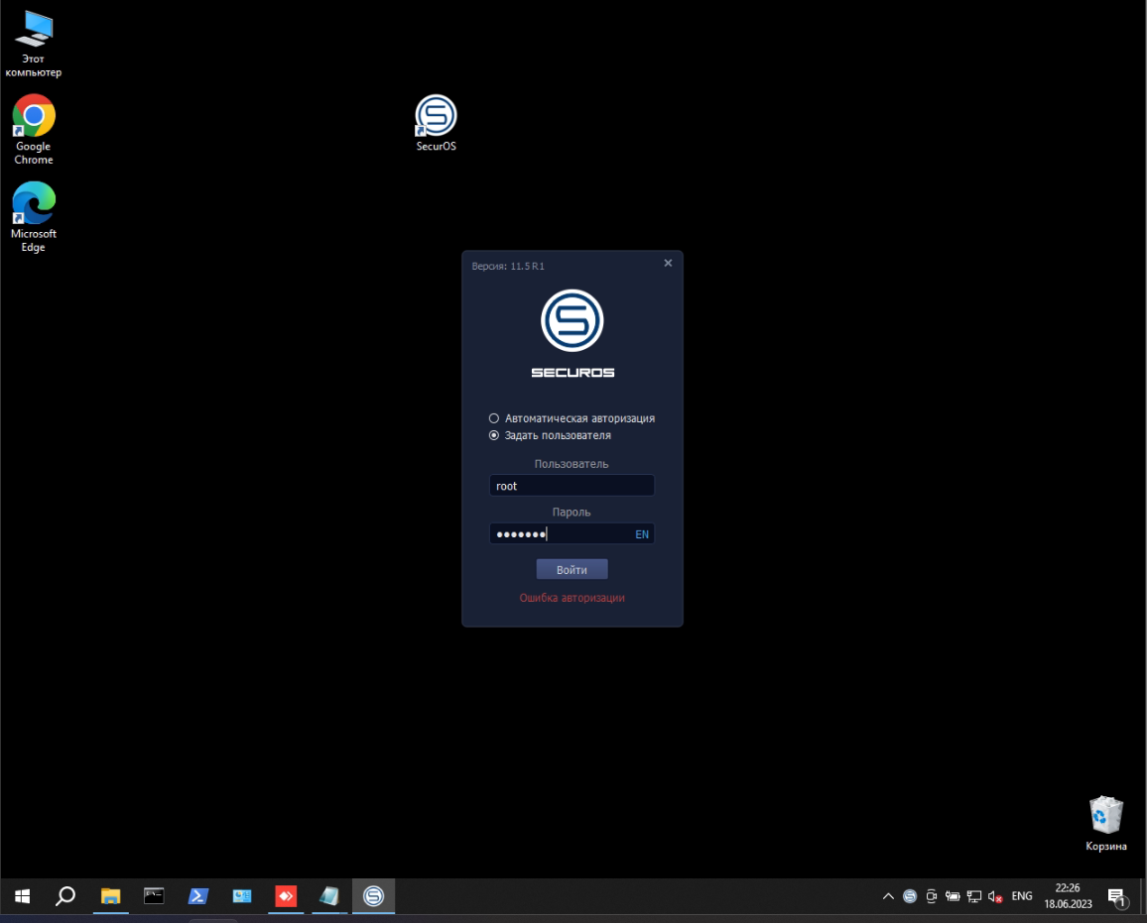
Task: Click the SecurOS system tray icon
Action: click(x=910, y=896)
